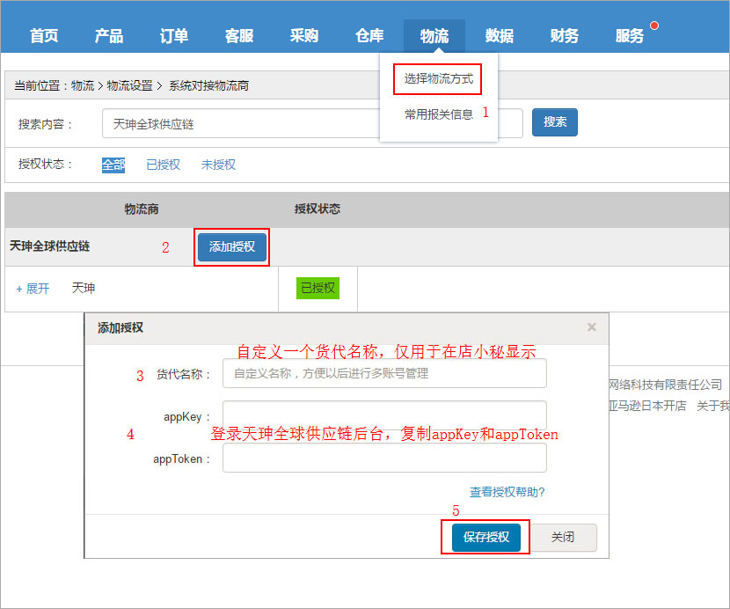Open the 查看授权帮助? link

click(x=507, y=492)
